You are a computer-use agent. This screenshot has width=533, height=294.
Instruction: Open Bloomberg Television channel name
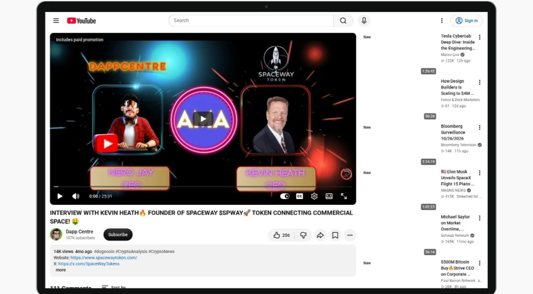pyautogui.click(x=458, y=145)
